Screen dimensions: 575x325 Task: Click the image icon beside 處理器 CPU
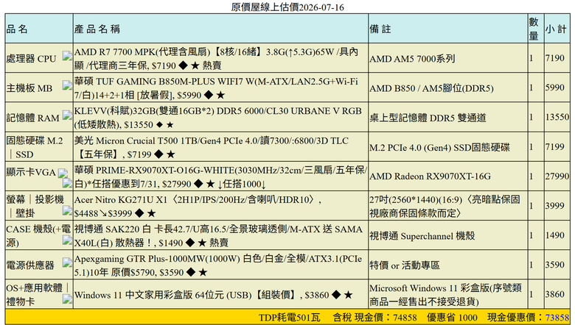pos(67,56)
